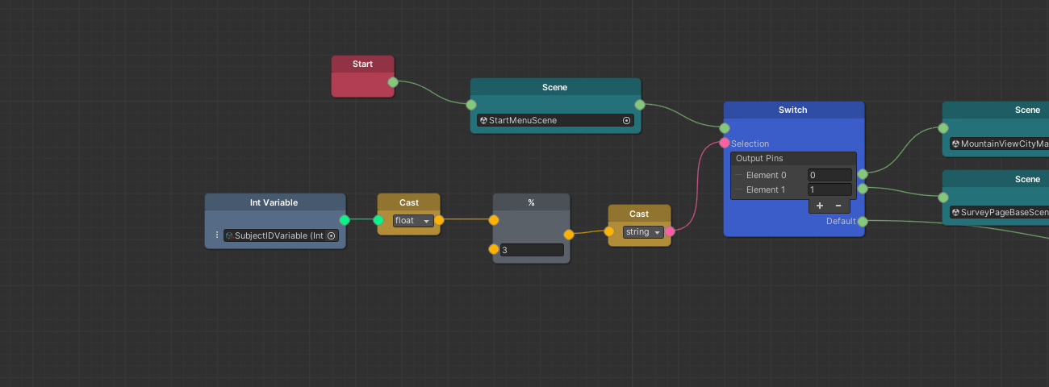Viewport: 1049px width, 387px height.
Task: Select the string Cast node title
Action: coord(639,214)
